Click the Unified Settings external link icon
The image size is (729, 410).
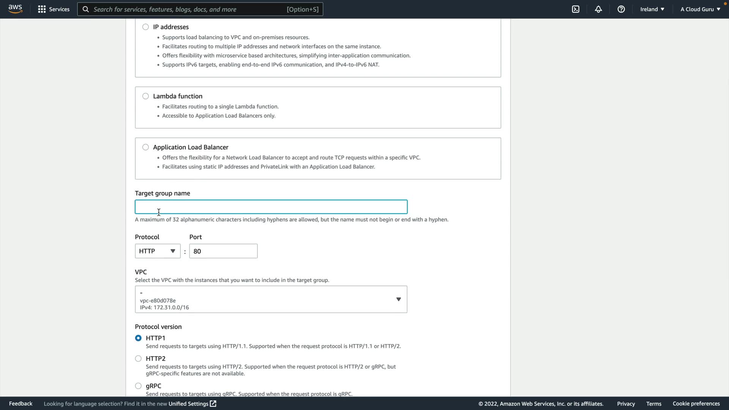click(213, 404)
